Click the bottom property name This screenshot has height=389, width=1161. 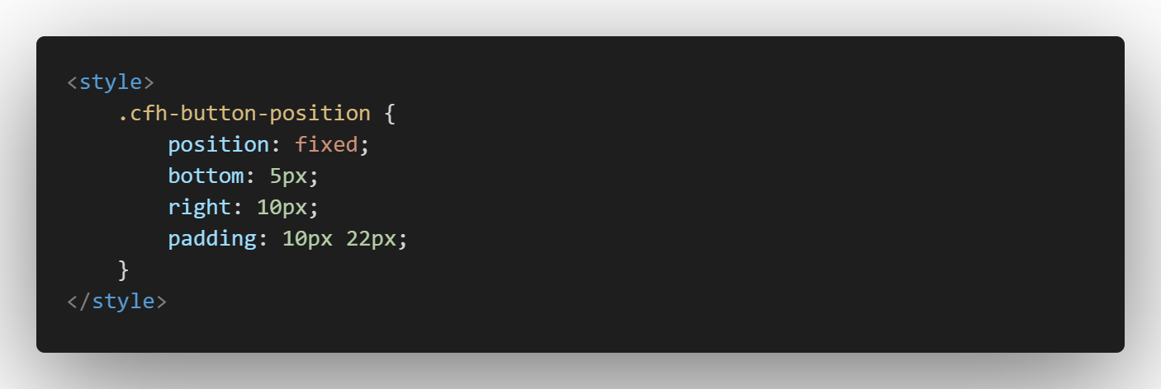pyautogui.click(x=206, y=176)
